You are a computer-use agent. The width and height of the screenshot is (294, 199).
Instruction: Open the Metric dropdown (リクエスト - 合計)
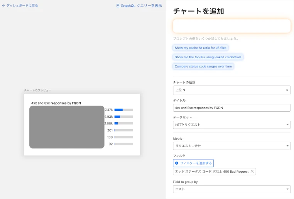231,146
